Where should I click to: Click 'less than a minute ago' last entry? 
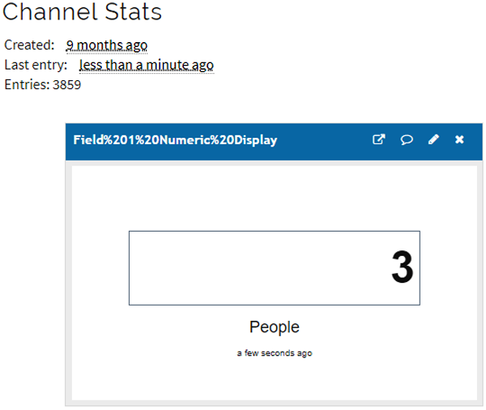click(x=147, y=65)
